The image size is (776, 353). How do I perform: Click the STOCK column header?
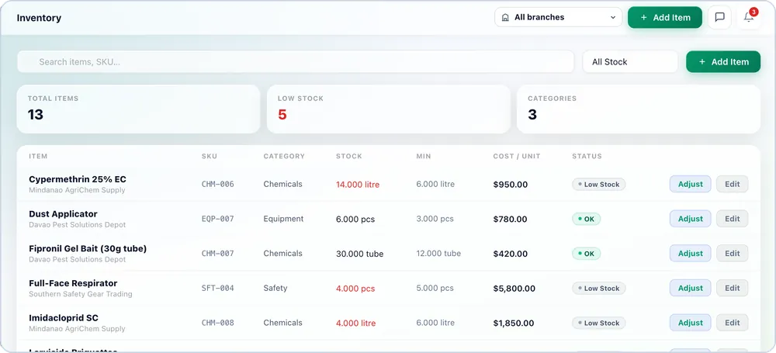tap(349, 156)
